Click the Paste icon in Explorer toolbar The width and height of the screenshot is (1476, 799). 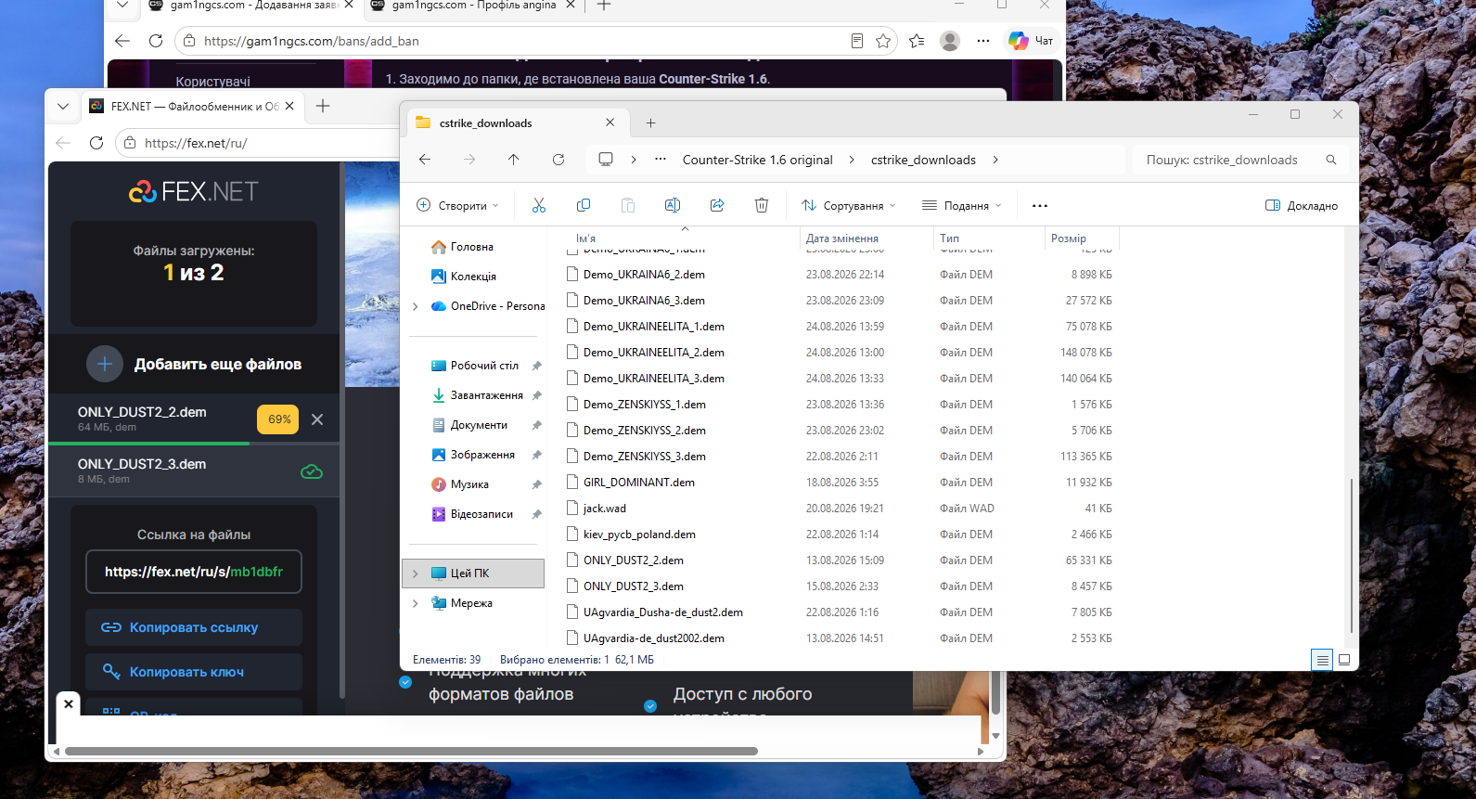tap(628, 205)
